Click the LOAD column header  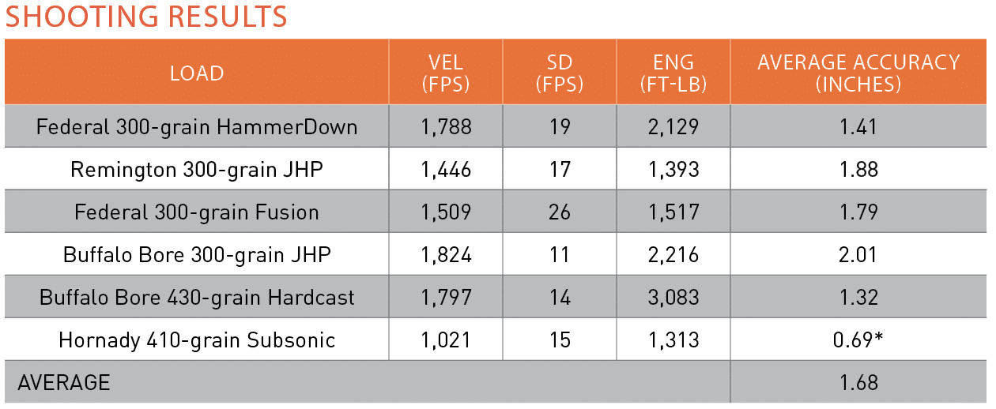tap(197, 73)
